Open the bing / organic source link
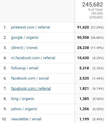The height and width of the screenshot is (123, 105). tap(23, 99)
